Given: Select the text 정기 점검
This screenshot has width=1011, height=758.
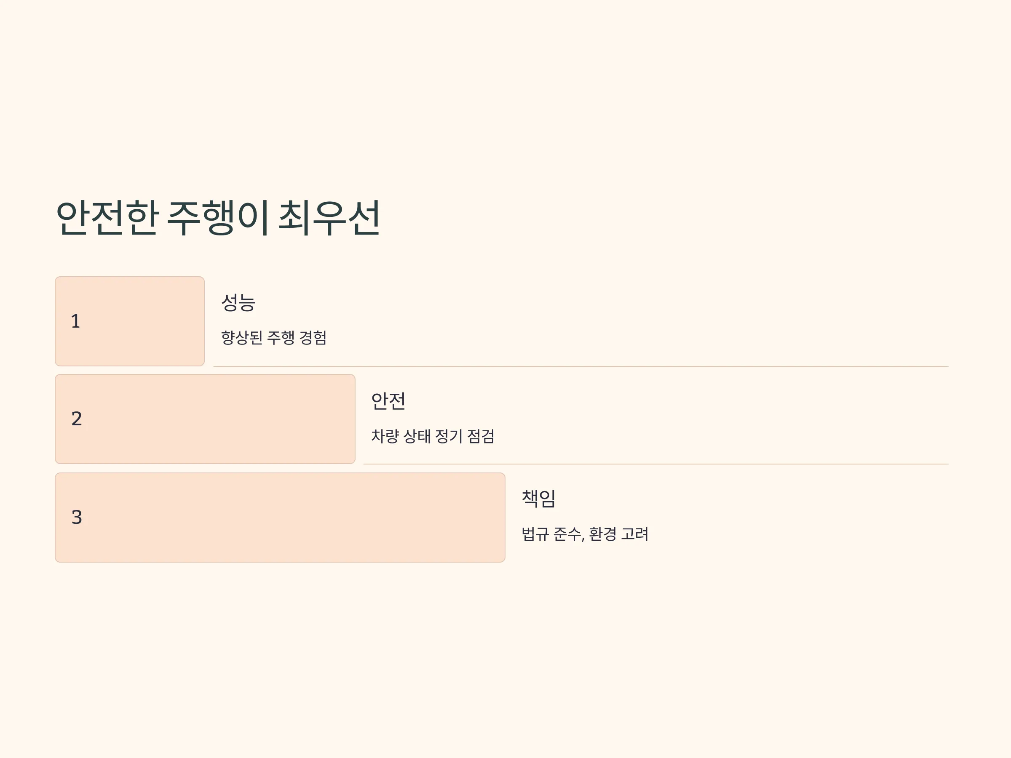Looking at the screenshot, I should [x=465, y=436].
